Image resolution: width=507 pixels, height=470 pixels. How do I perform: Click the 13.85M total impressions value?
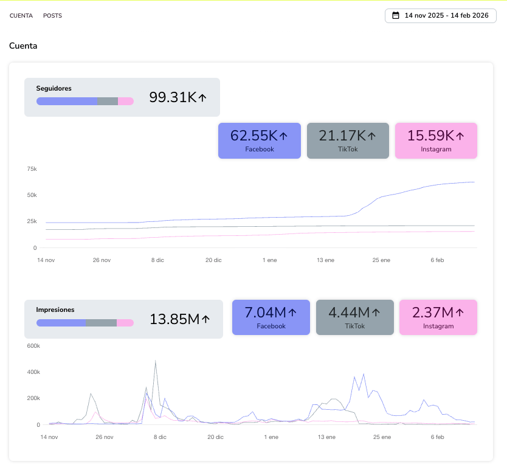point(174,319)
